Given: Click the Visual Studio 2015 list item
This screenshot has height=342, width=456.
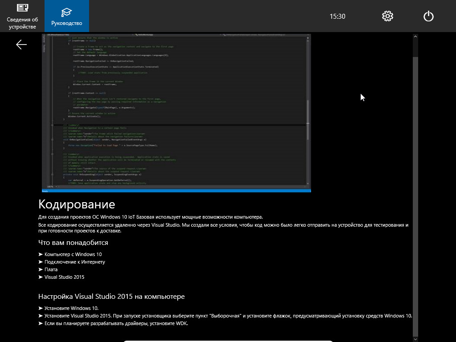Looking at the screenshot, I should [61, 277].
